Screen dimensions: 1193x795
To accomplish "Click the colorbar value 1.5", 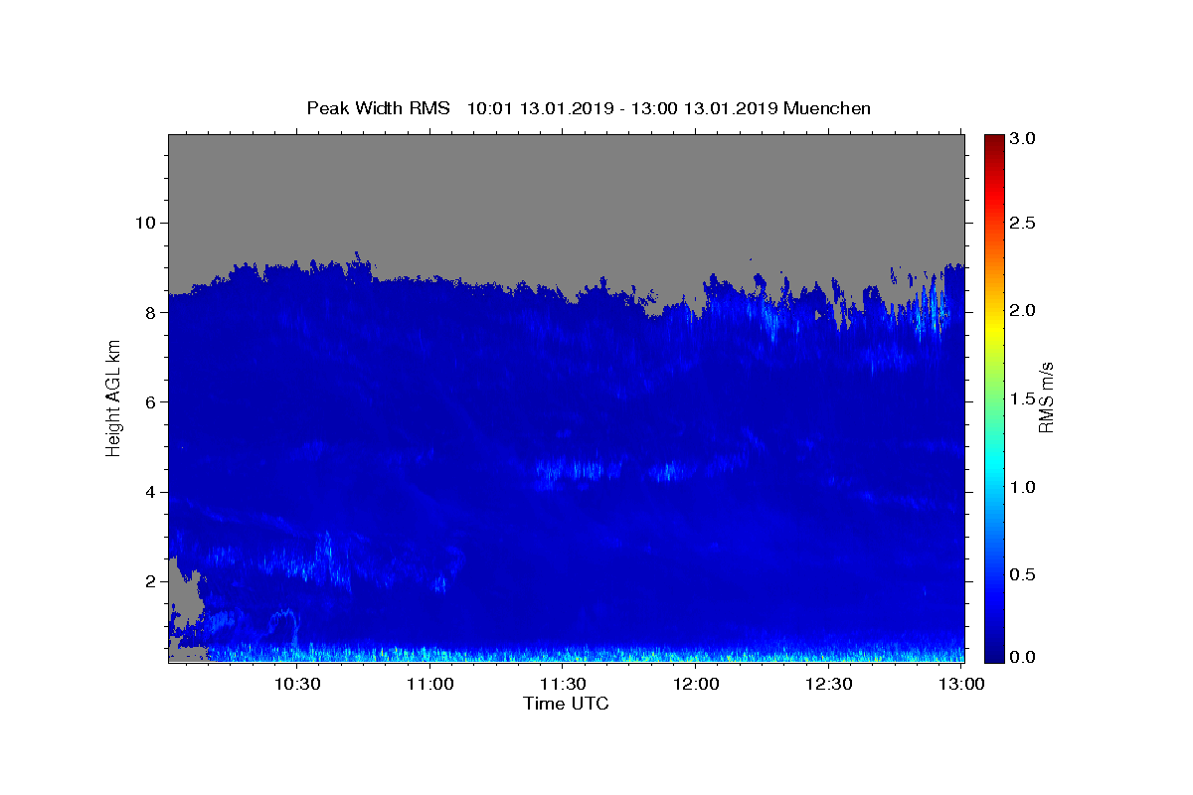I will click(1022, 398).
